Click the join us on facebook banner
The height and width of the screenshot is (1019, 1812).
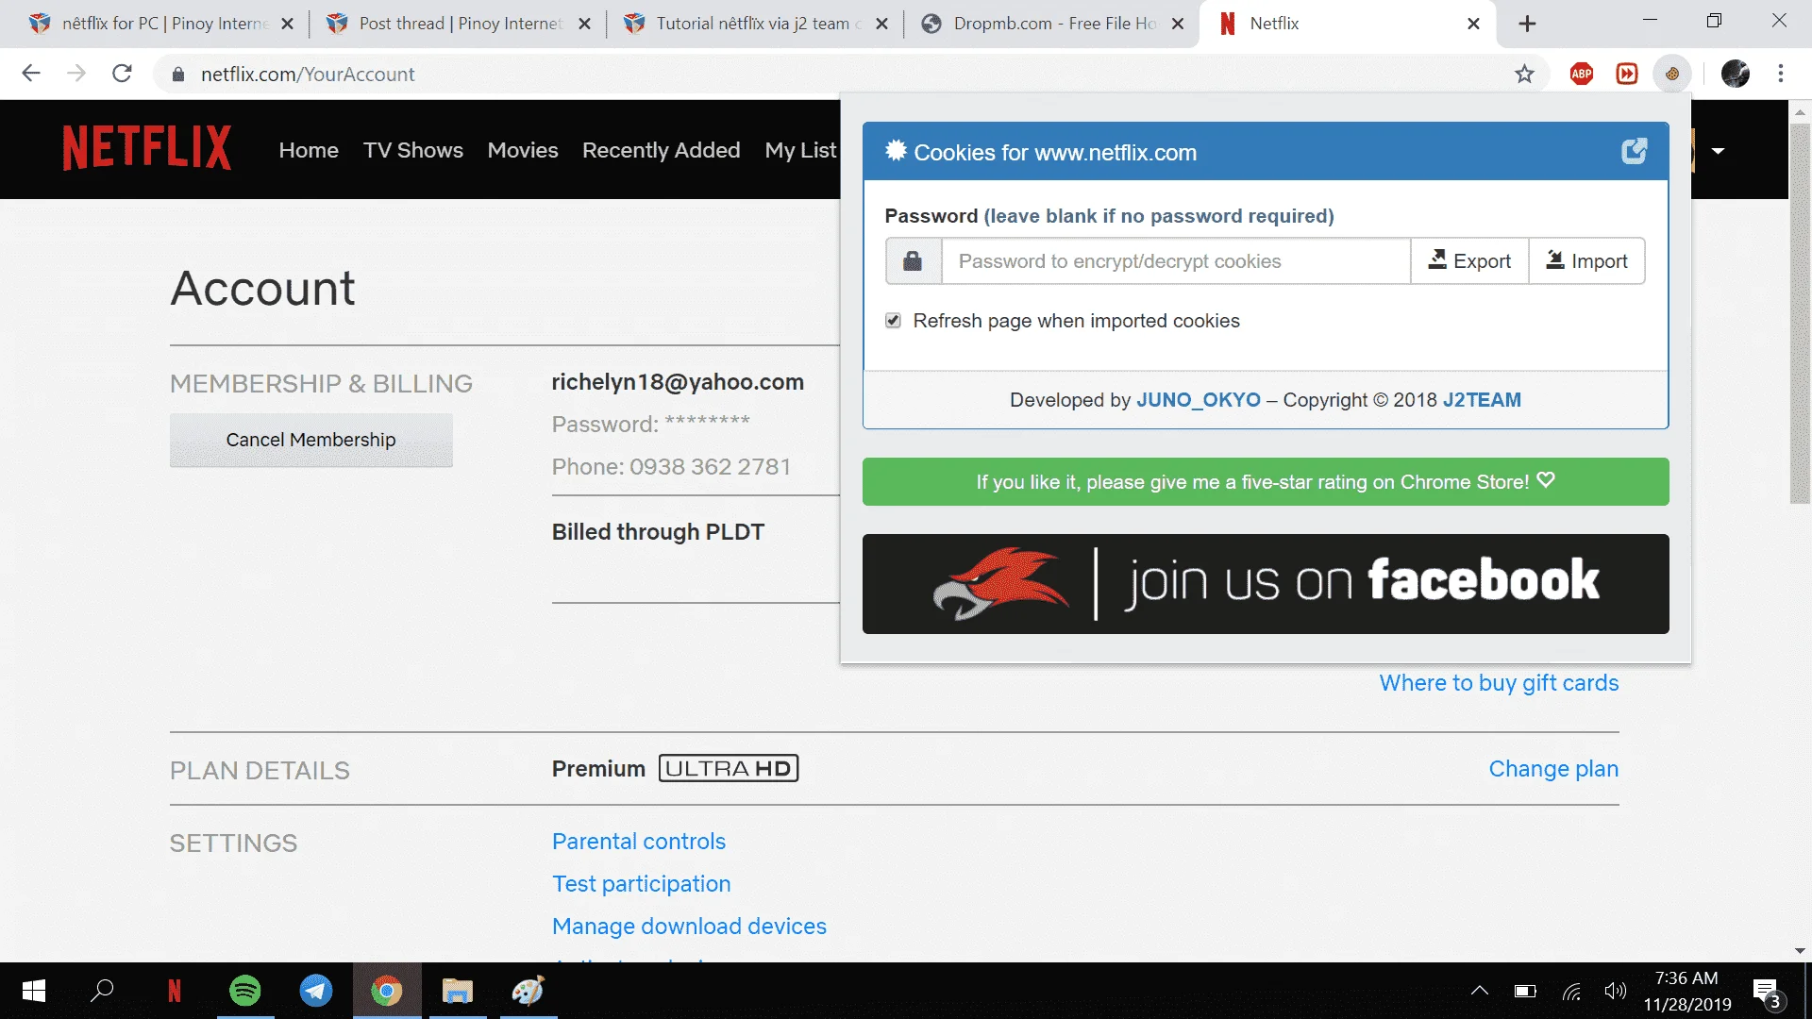pos(1265,584)
